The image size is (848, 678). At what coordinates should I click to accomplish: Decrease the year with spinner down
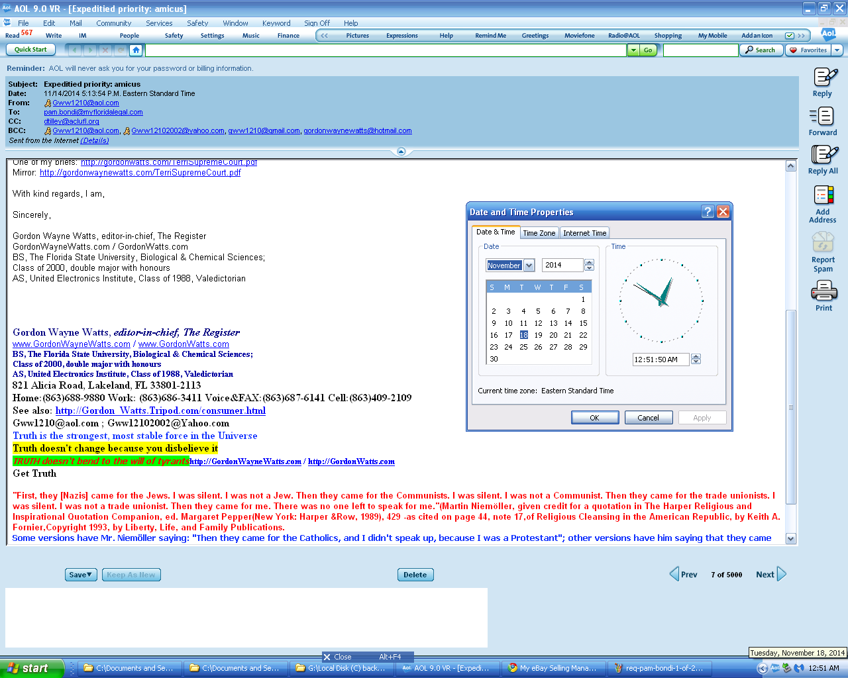click(589, 268)
